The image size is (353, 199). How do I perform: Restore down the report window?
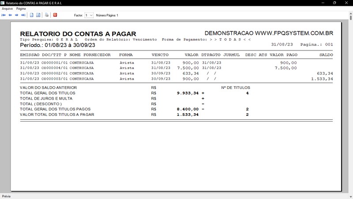[x=334, y=3]
